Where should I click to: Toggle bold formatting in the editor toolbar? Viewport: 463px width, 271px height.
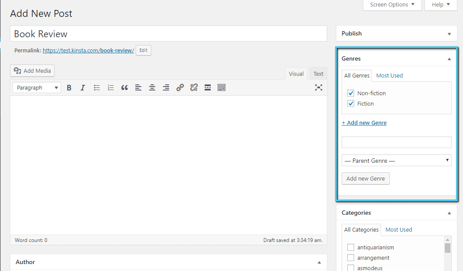point(69,87)
